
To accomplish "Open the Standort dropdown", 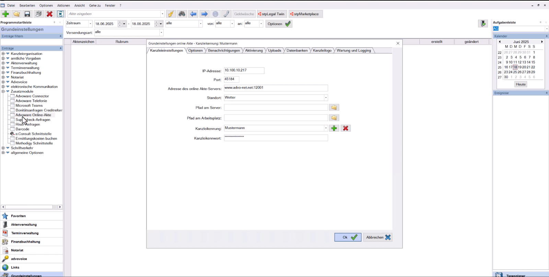I will pyautogui.click(x=326, y=98).
